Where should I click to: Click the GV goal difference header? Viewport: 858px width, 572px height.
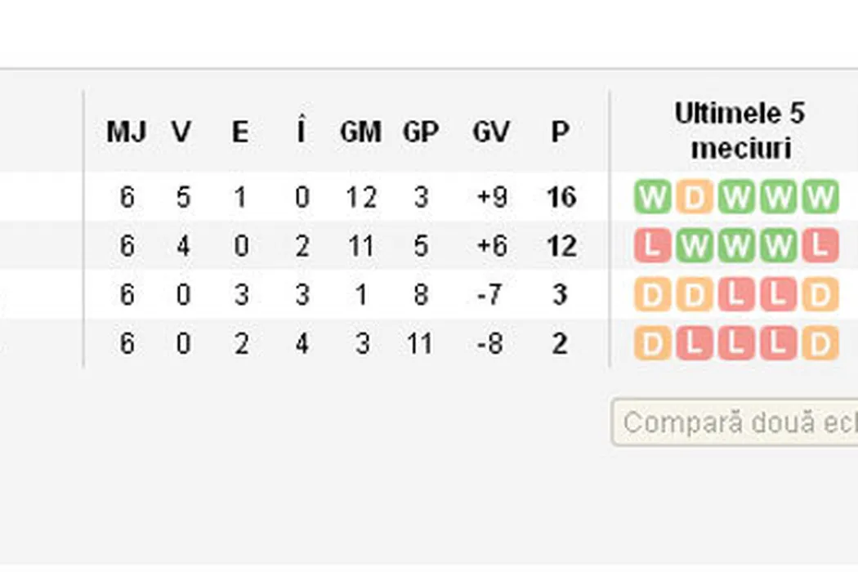coord(490,132)
